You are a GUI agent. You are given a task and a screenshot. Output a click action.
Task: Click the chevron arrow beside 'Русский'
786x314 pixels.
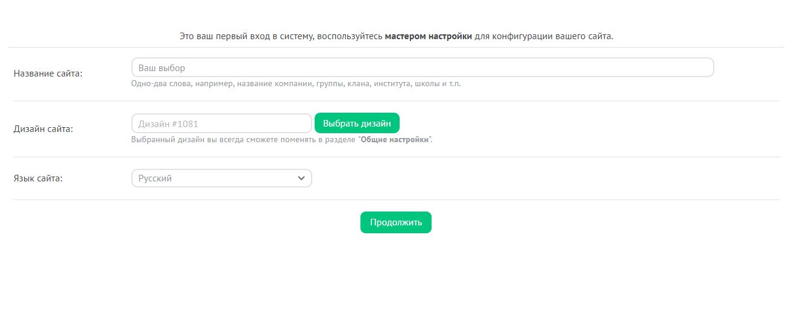(301, 178)
